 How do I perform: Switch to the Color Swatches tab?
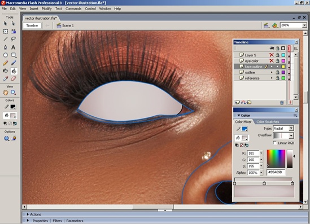pyautogui.click(x=268, y=122)
